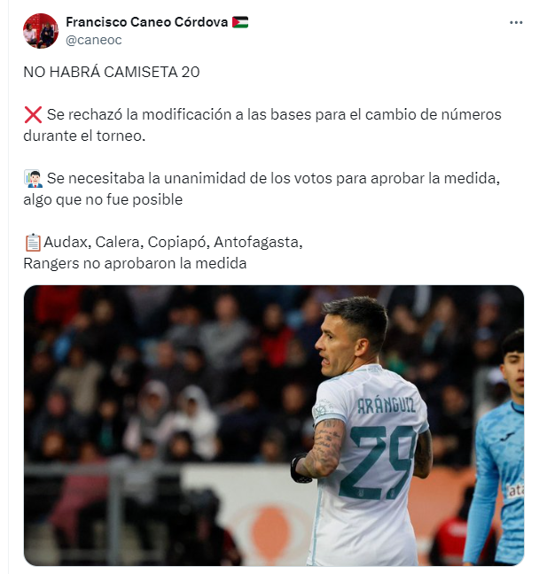Click the 'Se rechazó la modificación' sentence
The image size is (539, 574).
click(262, 125)
